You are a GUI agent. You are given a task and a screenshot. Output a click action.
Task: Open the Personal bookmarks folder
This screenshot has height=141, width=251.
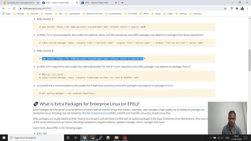32,14
